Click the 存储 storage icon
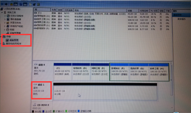Image resolution: width=191 pixels, height=113 pixels. 4,36
